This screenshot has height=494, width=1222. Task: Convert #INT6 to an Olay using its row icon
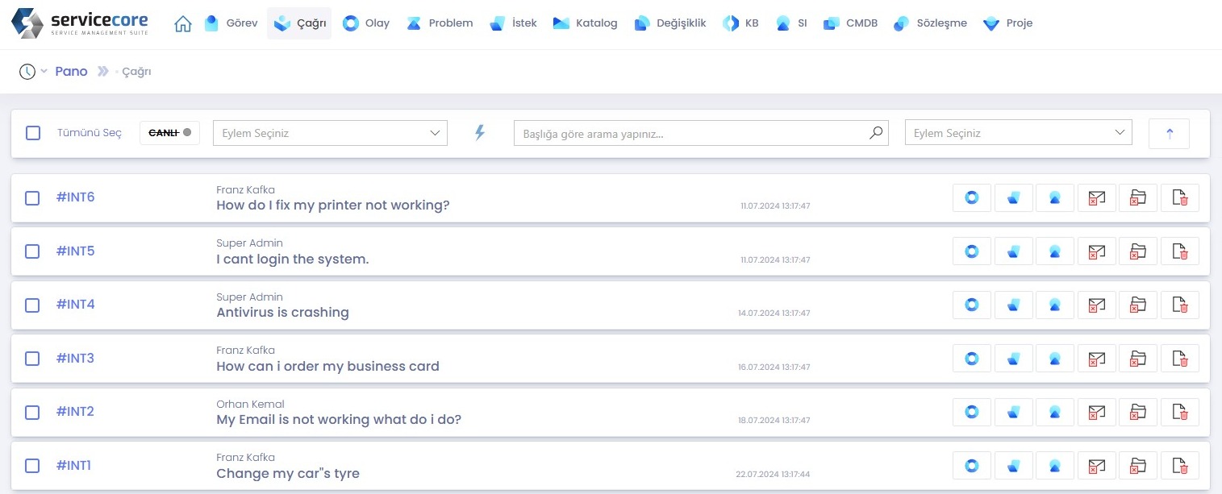[x=972, y=198]
